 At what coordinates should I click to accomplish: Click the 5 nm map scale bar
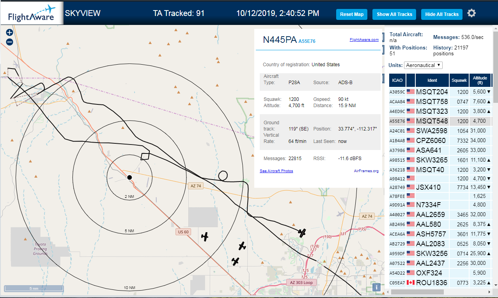[x=34, y=289]
